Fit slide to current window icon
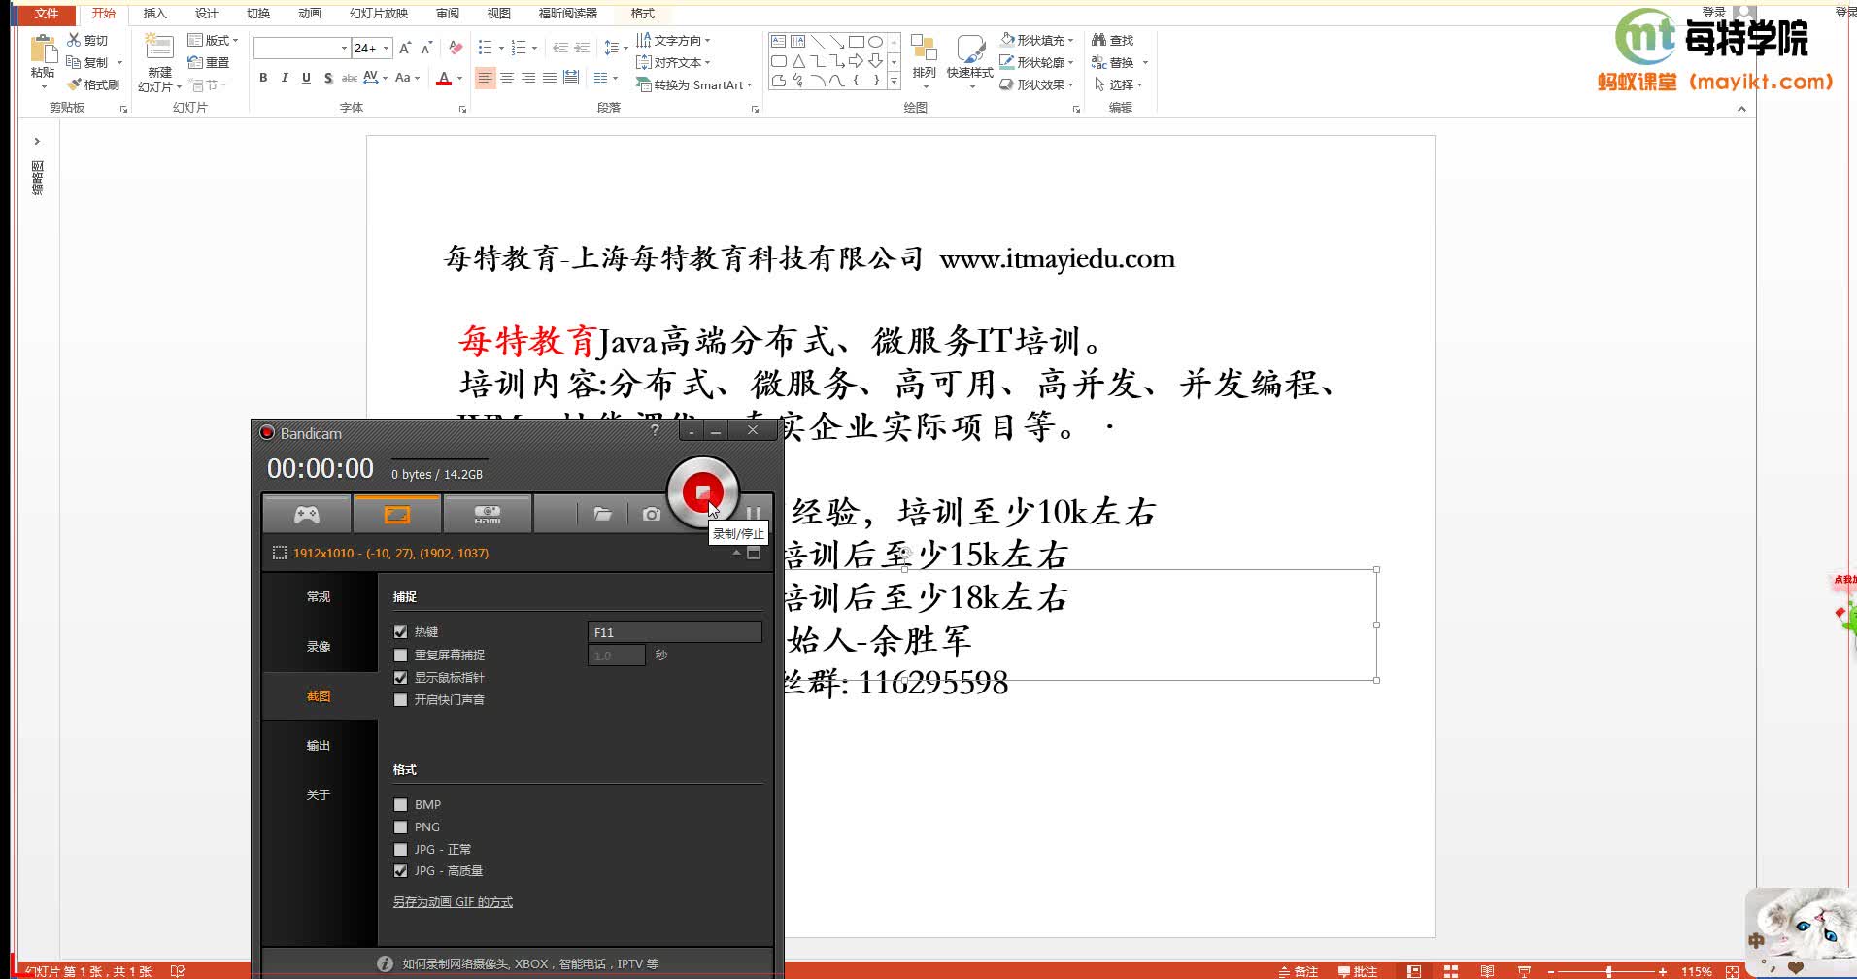1857x979 pixels. tap(1732, 971)
